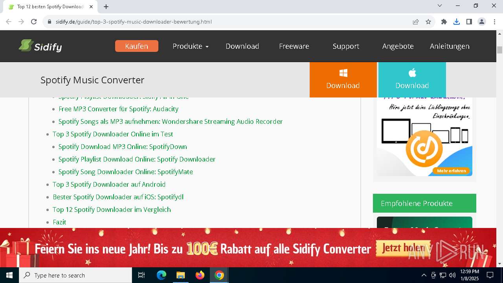503x283 pixels.
Task: Bookmark this tab with star
Action: click(428, 22)
